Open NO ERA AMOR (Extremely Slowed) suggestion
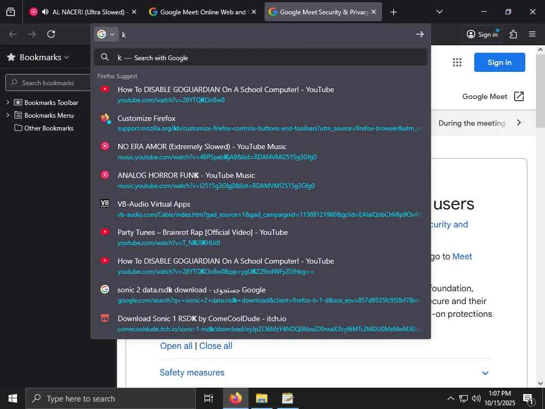Screen dimensions: 545x409 coord(261,152)
